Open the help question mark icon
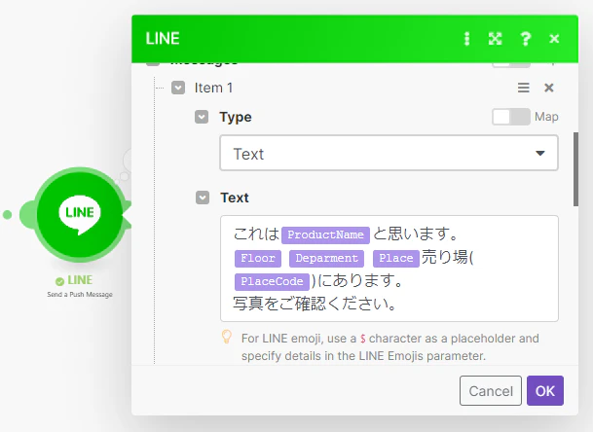 click(x=525, y=39)
